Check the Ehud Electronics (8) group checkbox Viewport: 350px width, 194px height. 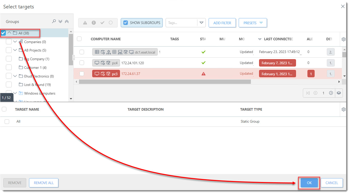coord(9,76)
